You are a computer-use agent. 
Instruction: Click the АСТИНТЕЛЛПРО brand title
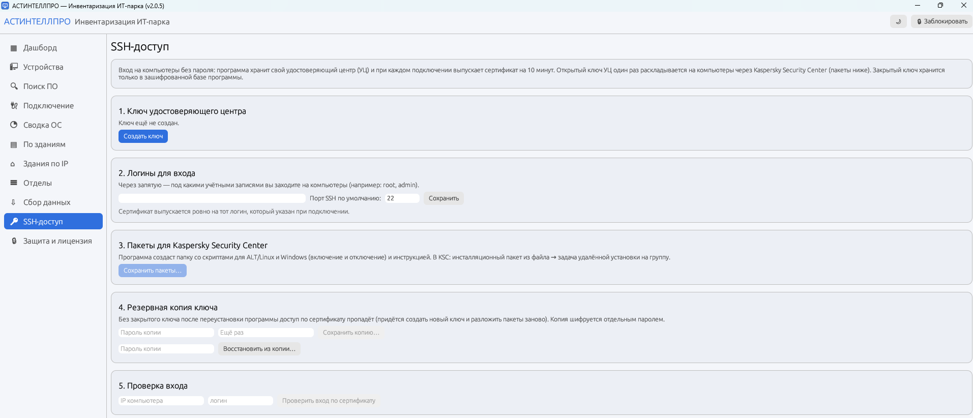(x=37, y=21)
